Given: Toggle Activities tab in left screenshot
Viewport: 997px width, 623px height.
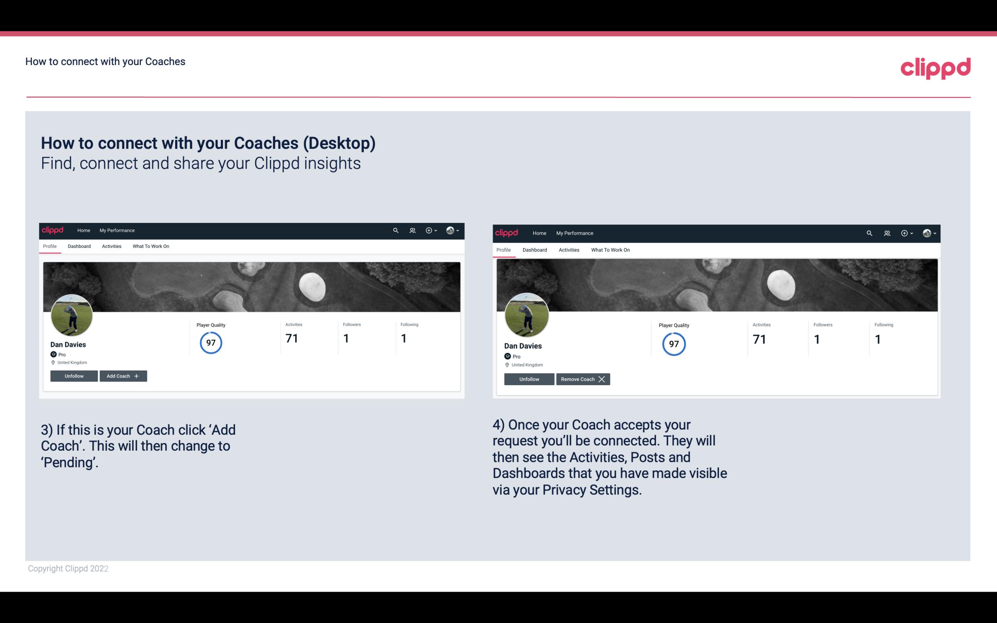Looking at the screenshot, I should coord(111,246).
